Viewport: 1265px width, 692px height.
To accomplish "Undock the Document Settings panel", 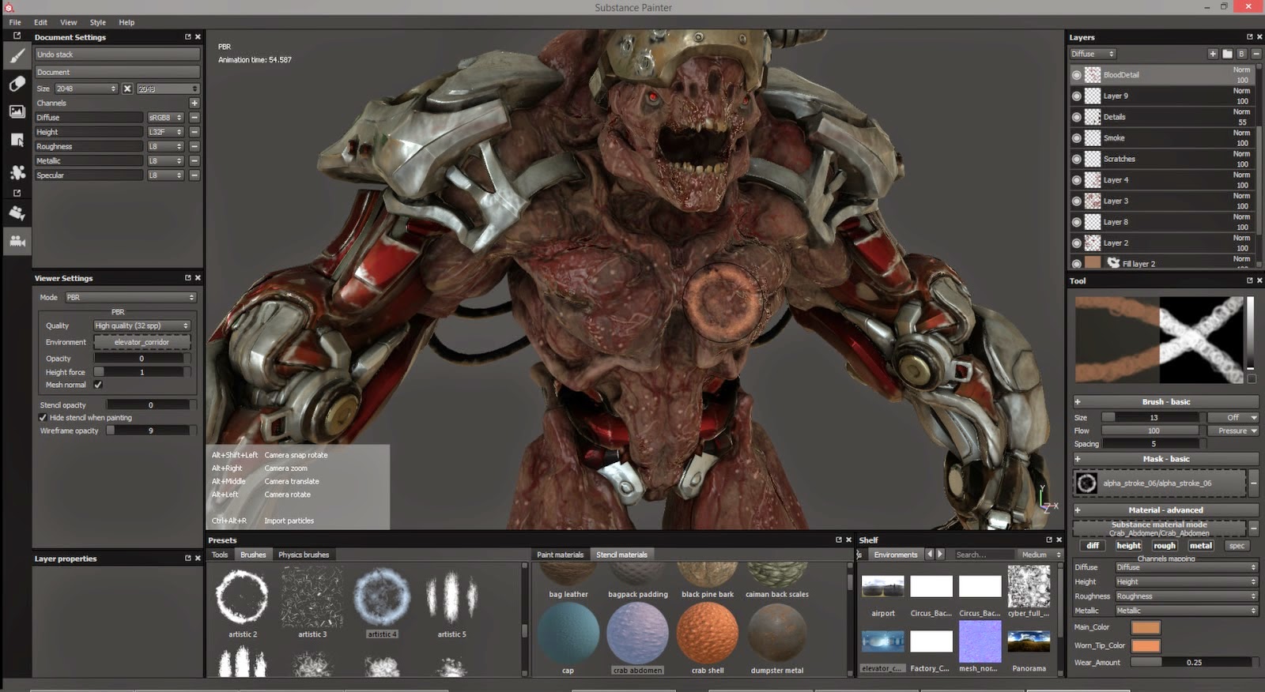I will coord(187,37).
